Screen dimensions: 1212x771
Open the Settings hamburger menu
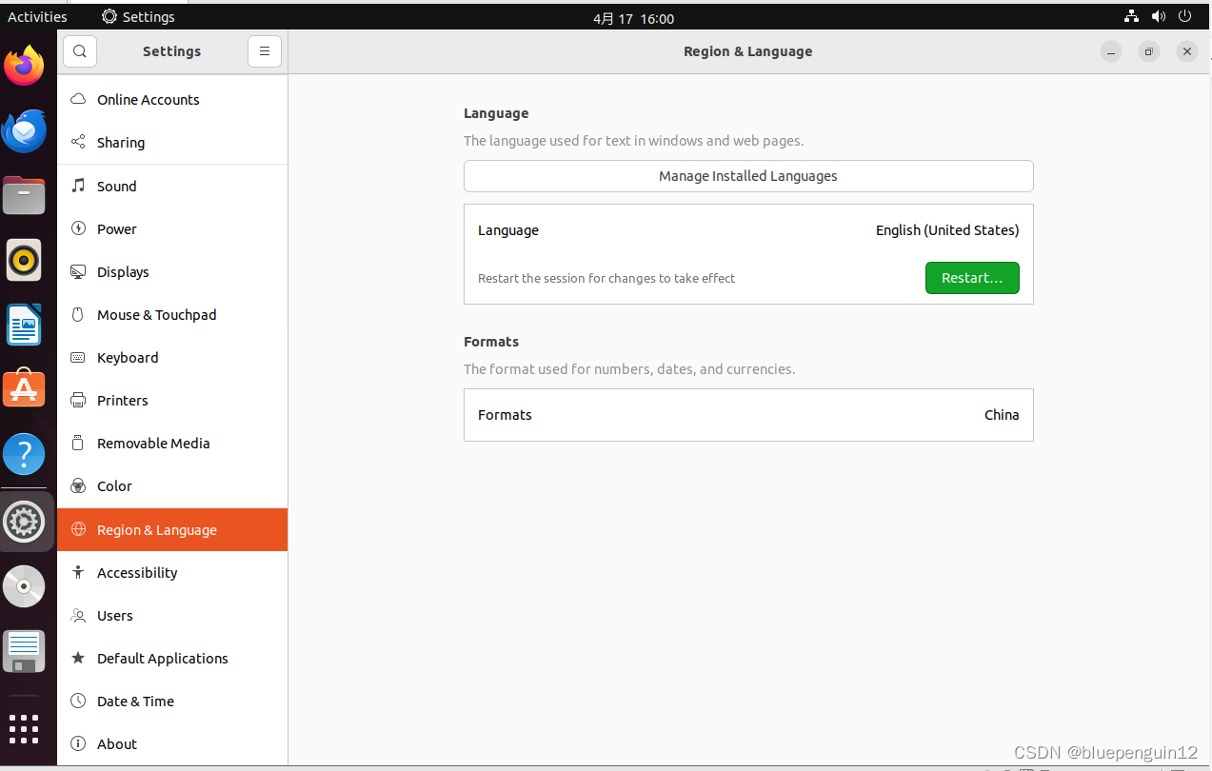tap(265, 51)
